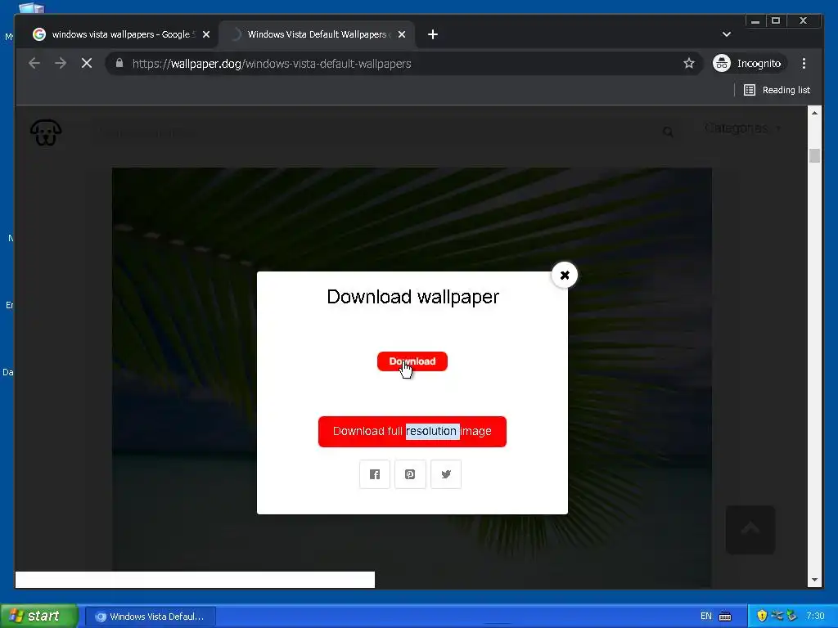Go forward in browser history
Viewport: 838px width, 628px height.
pos(61,64)
